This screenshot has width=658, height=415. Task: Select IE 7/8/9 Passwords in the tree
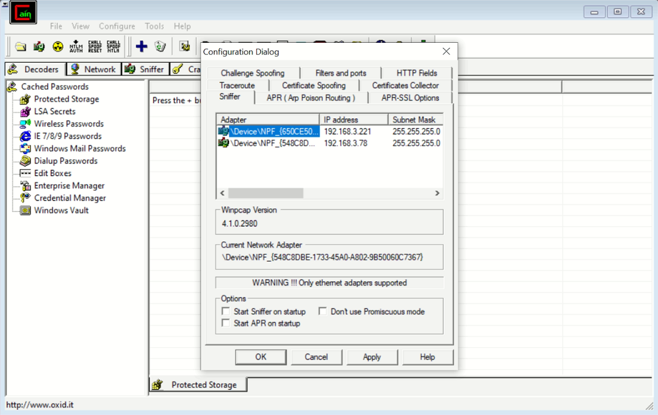pos(67,136)
